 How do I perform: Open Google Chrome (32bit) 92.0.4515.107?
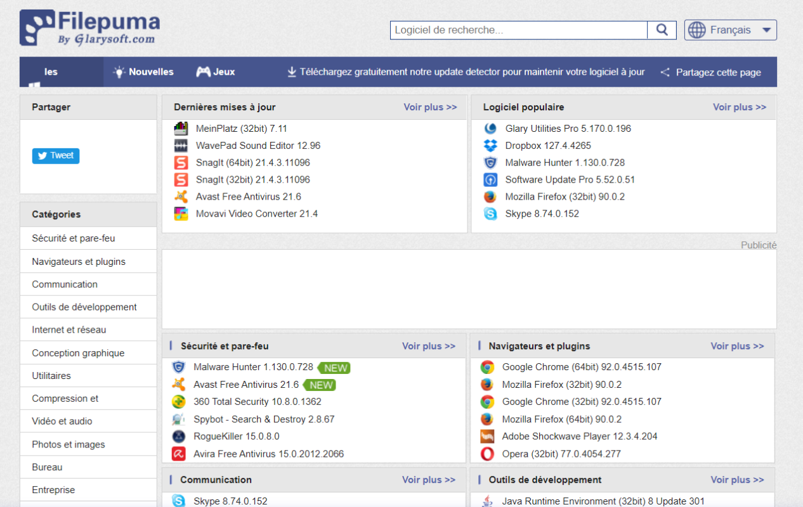(582, 402)
